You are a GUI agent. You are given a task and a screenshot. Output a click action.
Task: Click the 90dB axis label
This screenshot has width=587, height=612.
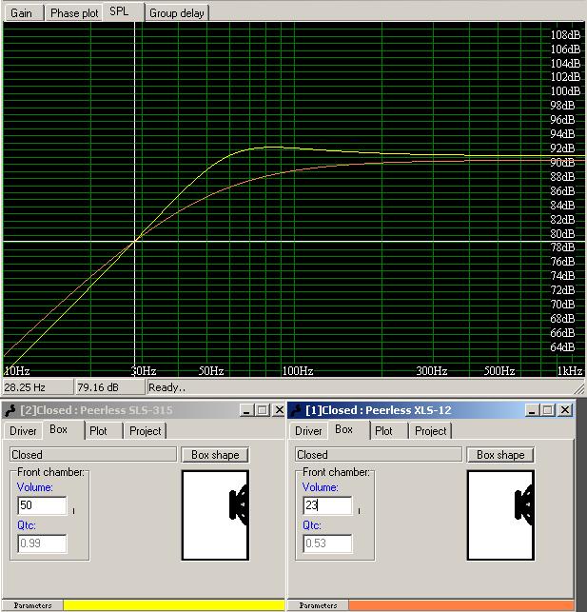(x=562, y=162)
